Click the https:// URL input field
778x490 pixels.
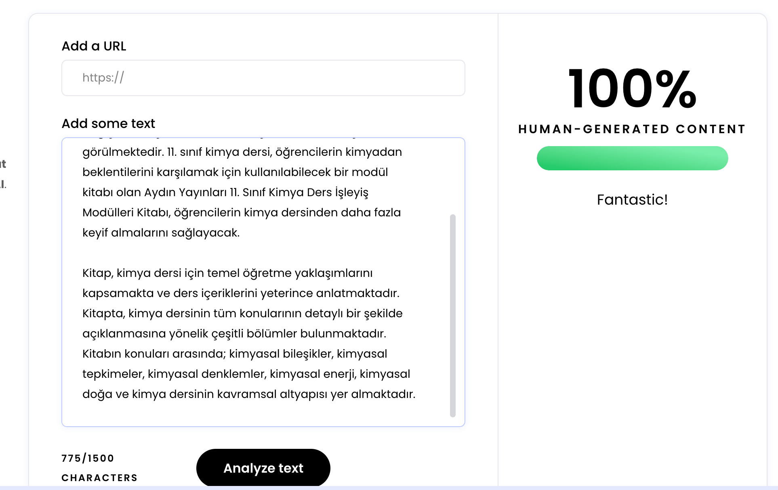(x=263, y=78)
